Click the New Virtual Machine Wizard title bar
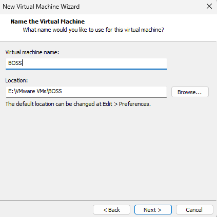The image size is (217, 217). pyautogui.click(x=103, y=7)
